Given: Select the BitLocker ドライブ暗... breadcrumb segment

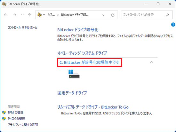Looking at the screenshot, I should [x=75, y=15].
